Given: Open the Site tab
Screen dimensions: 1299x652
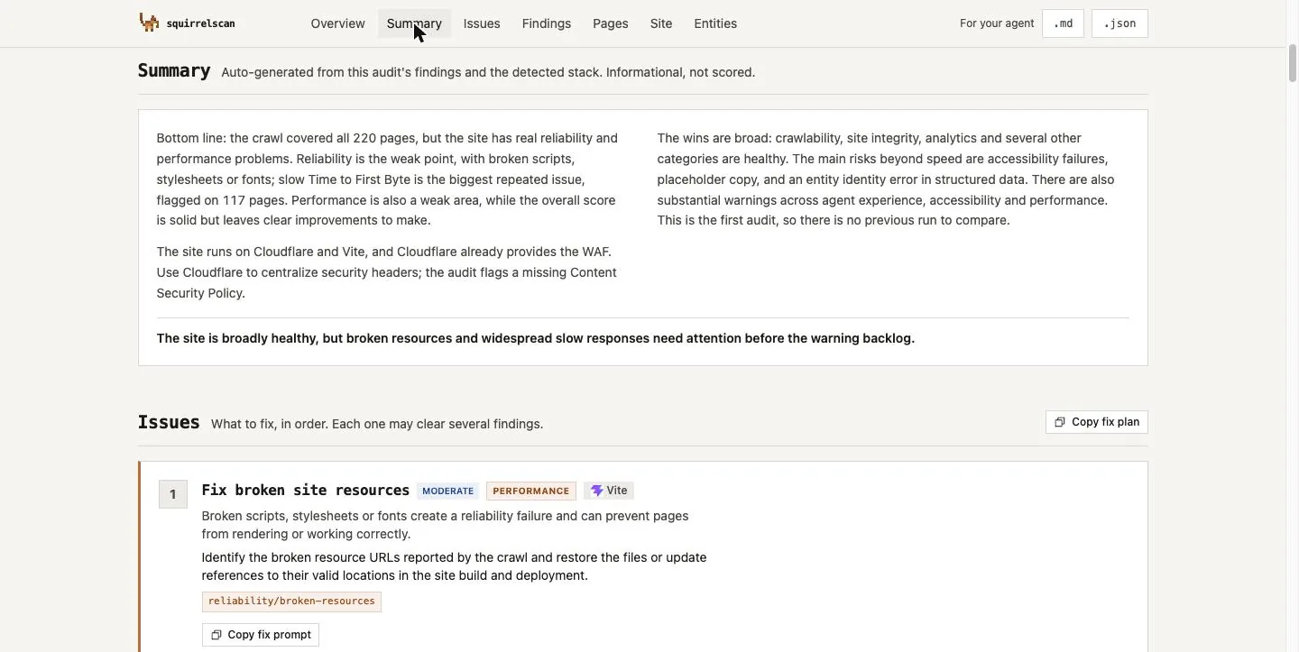Looking at the screenshot, I should coord(661,23).
